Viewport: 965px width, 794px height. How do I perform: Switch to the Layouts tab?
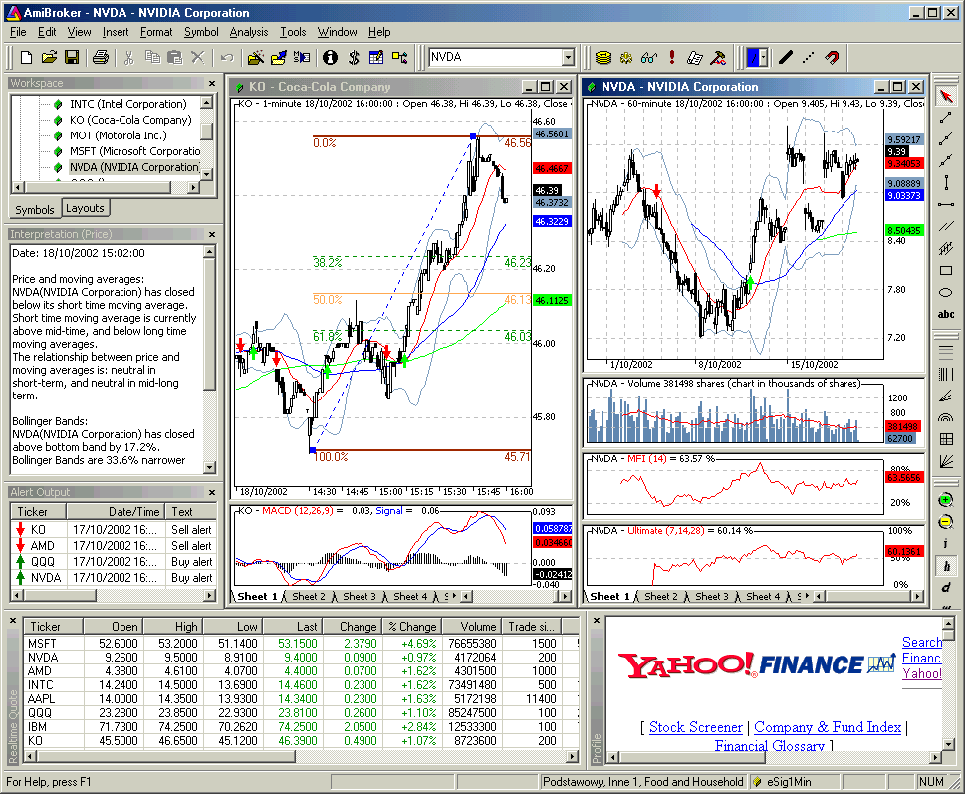86,208
